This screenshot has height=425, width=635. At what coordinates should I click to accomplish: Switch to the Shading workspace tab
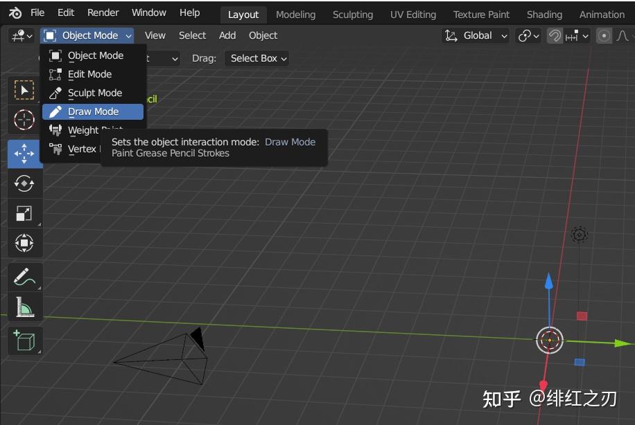click(544, 14)
